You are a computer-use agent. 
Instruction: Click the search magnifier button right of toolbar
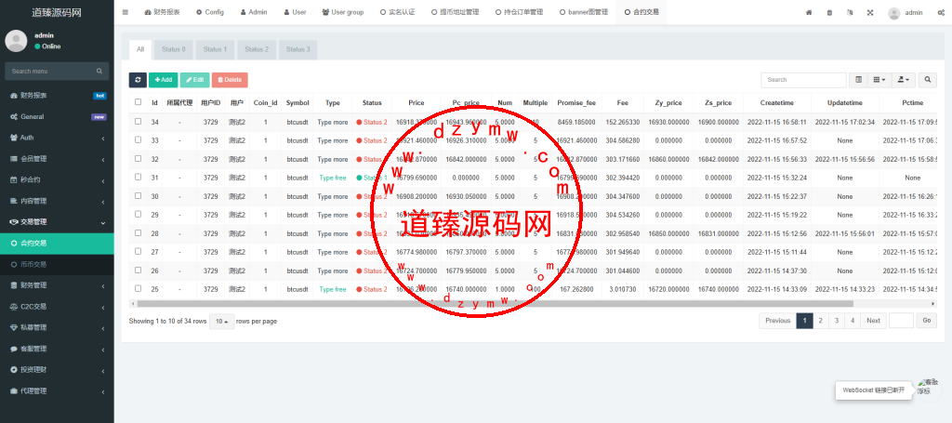point(927,80)
